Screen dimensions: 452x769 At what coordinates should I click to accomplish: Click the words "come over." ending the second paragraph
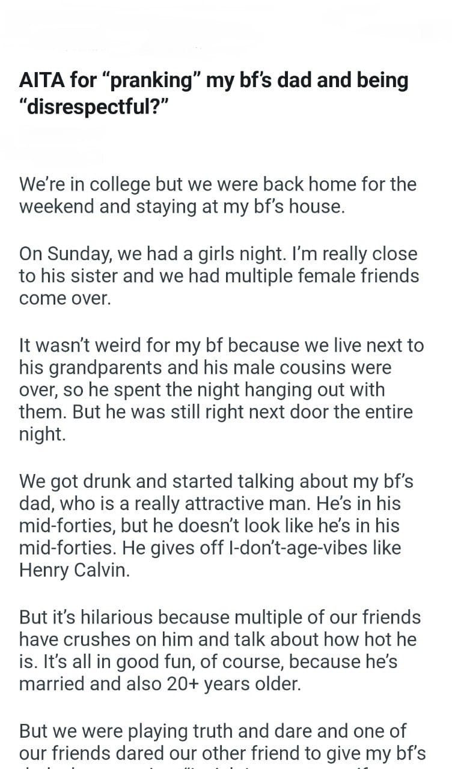coord(65,299)
